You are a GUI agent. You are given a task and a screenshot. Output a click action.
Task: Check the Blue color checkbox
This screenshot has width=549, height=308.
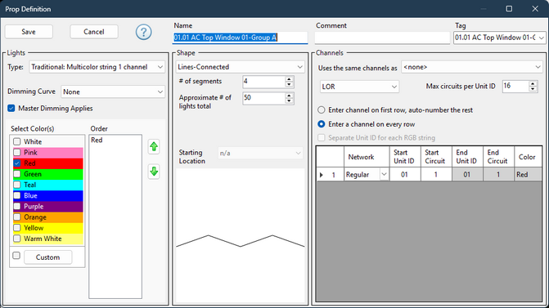click(x=17, y=195)
